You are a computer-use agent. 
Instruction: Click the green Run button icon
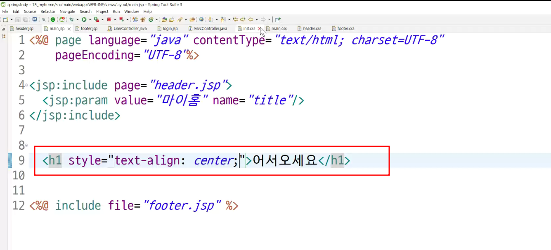[84, 19]
